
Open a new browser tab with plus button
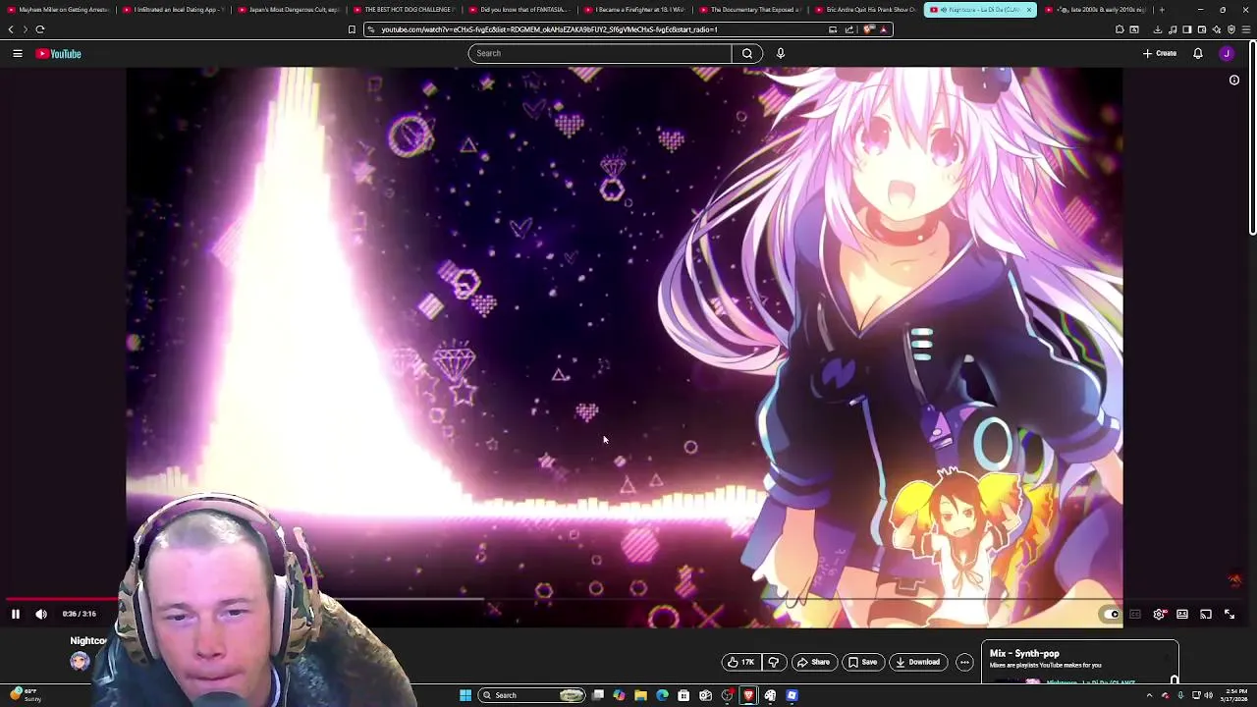1162,10
